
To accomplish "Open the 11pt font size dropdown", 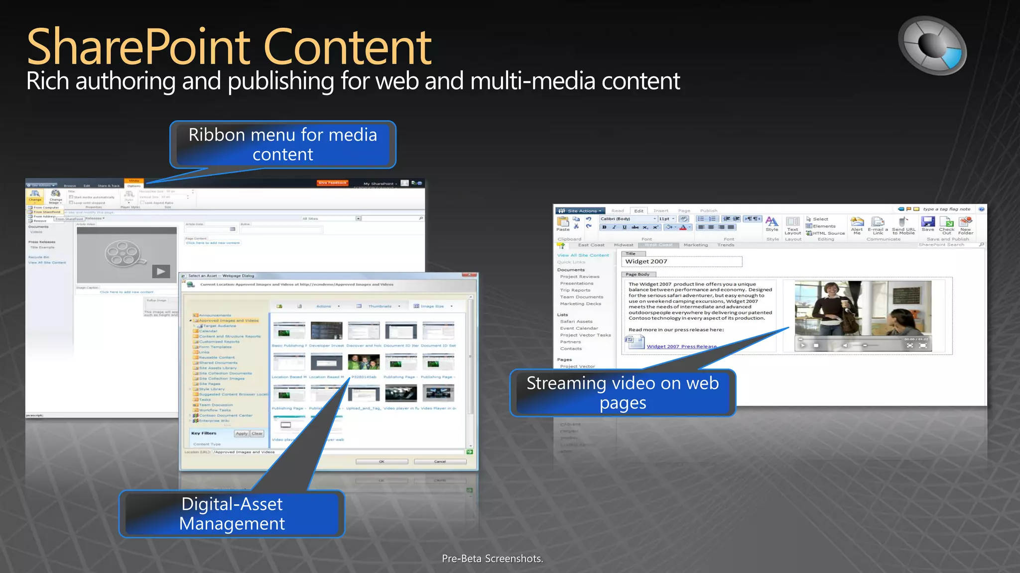I will pos(673,219).
